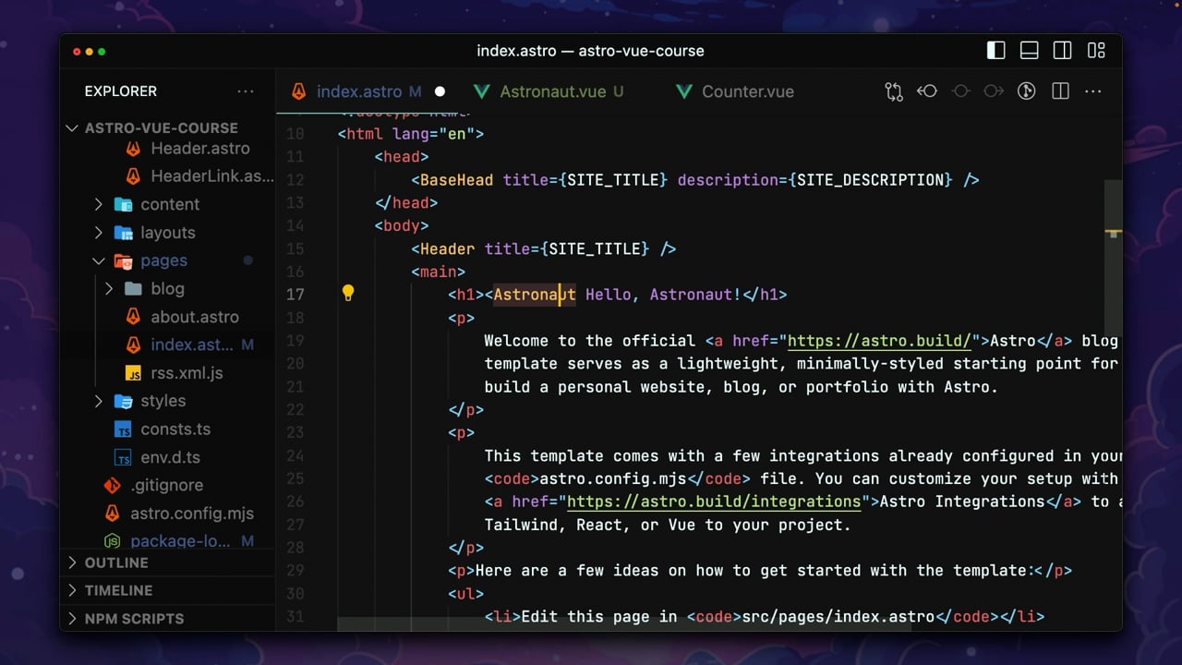This screenshot has width=1182, height=665.
Task: Click the horizontal scrollbar at editor bottom
Action: (623, 624)
